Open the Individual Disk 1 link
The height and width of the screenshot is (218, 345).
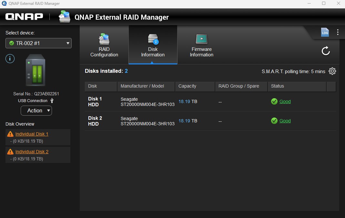point(32,134)
